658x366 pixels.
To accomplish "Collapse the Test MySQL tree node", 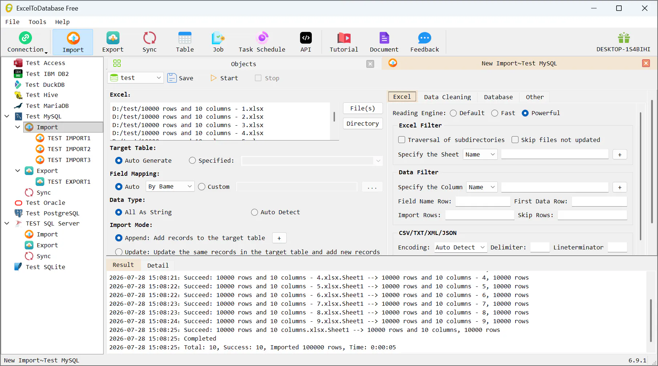I will coord(7,116).
